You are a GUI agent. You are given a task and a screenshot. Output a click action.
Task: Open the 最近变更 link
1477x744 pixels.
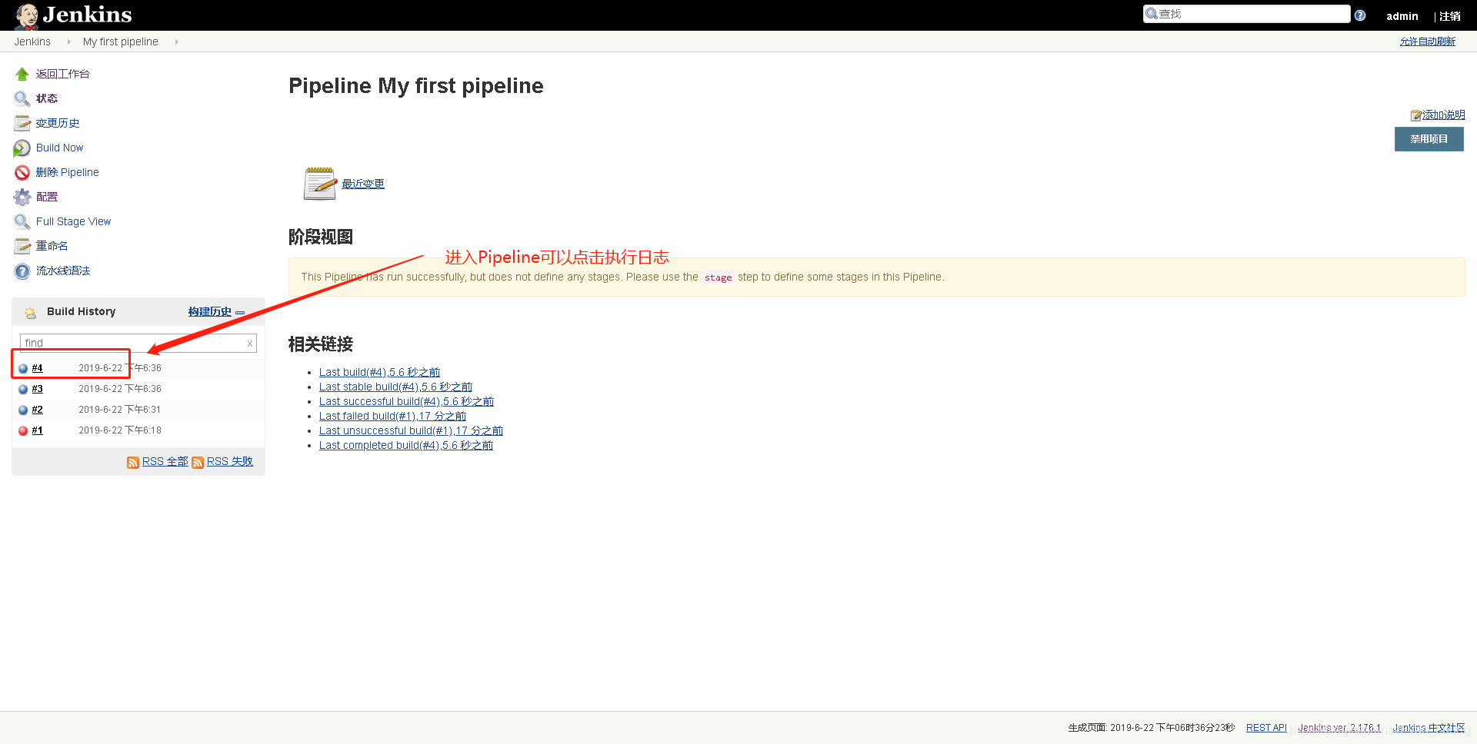(x=363, y=184)
